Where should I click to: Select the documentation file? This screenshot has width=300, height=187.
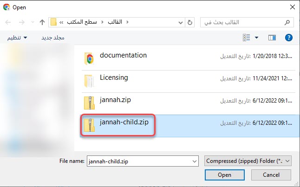point(123,56)
